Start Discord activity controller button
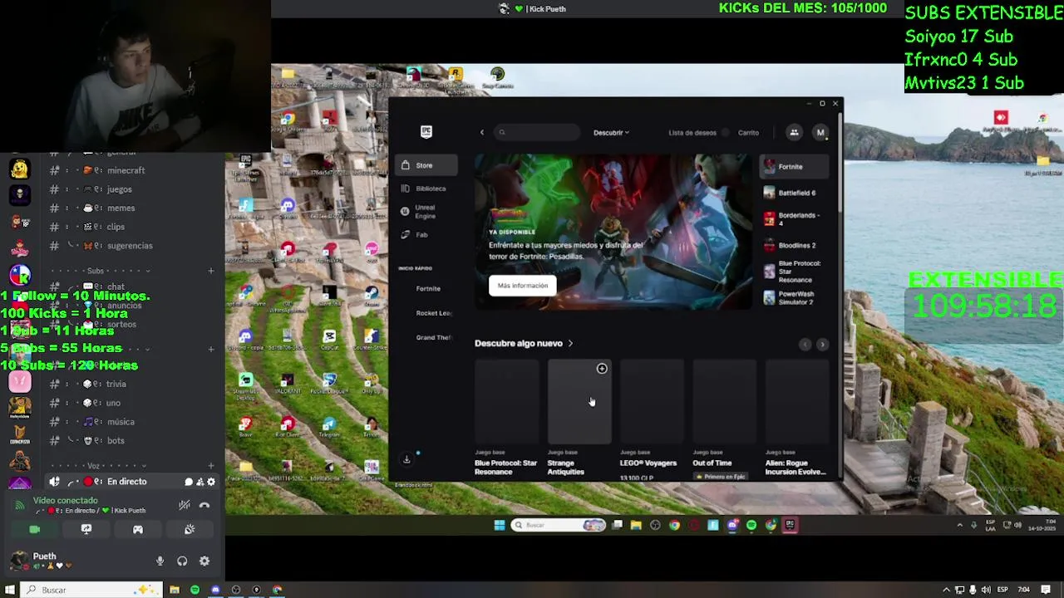Screen dimensions: 1064x598 (x=138, y=529)
